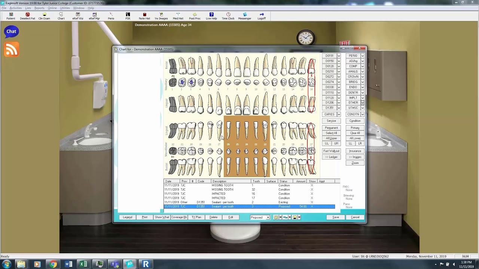Open the Lists menu
This screenshot has height=269, width=479.
[x=28, y=8]
